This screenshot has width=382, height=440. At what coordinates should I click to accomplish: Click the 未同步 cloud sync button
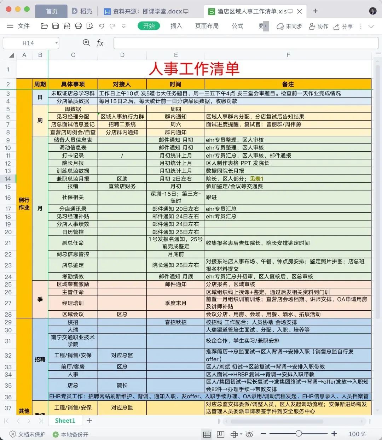(x=289, y=26)
